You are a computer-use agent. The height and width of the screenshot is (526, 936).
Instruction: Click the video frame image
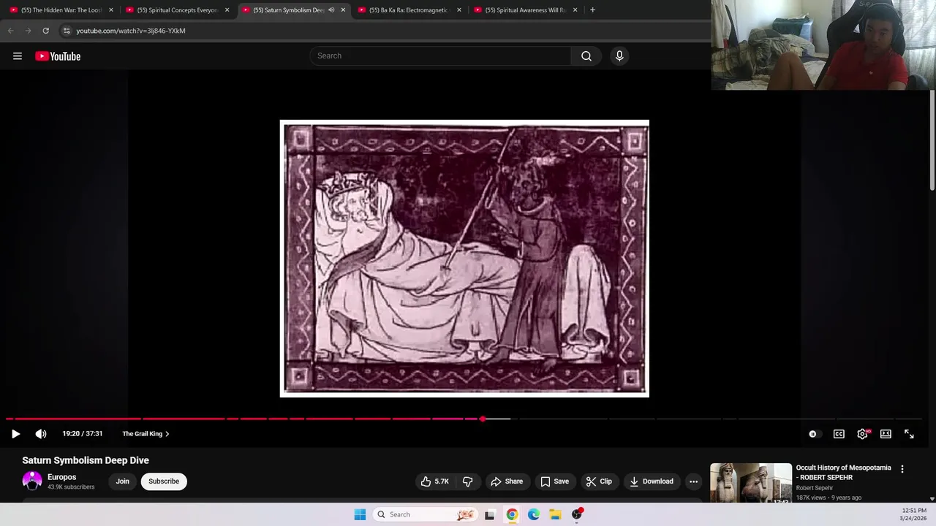464,259
